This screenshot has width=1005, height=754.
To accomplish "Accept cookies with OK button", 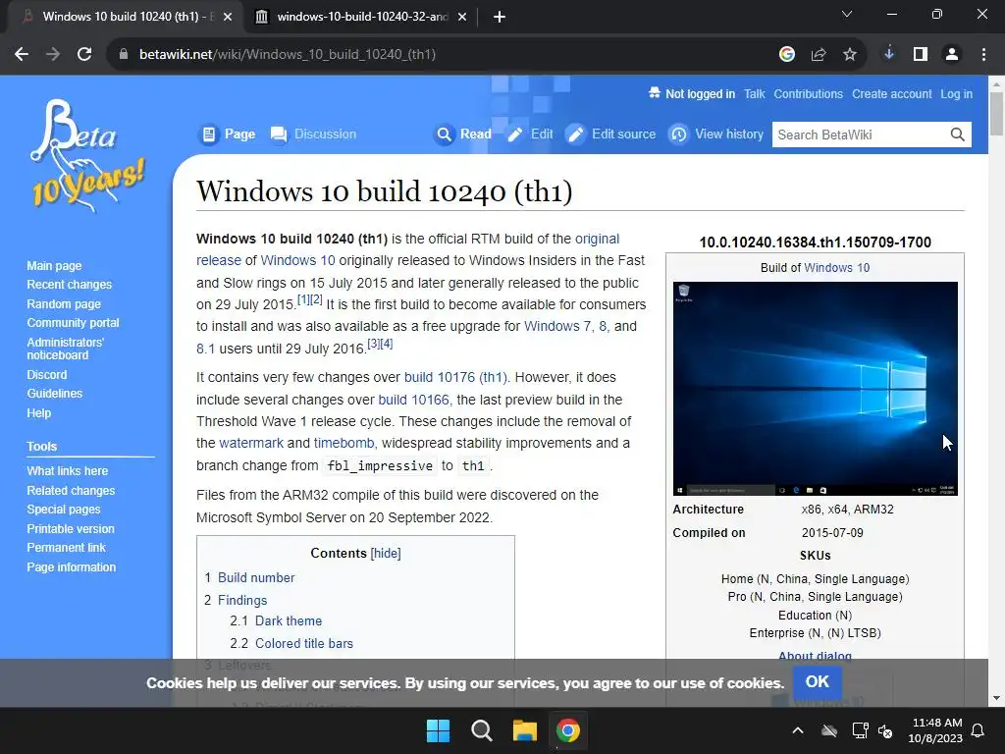I will 818,681.
